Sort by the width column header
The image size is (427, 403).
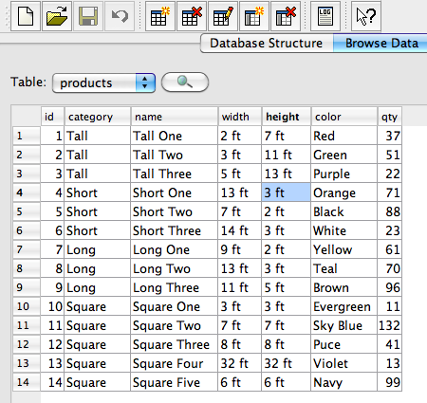[x=240, y=117]
